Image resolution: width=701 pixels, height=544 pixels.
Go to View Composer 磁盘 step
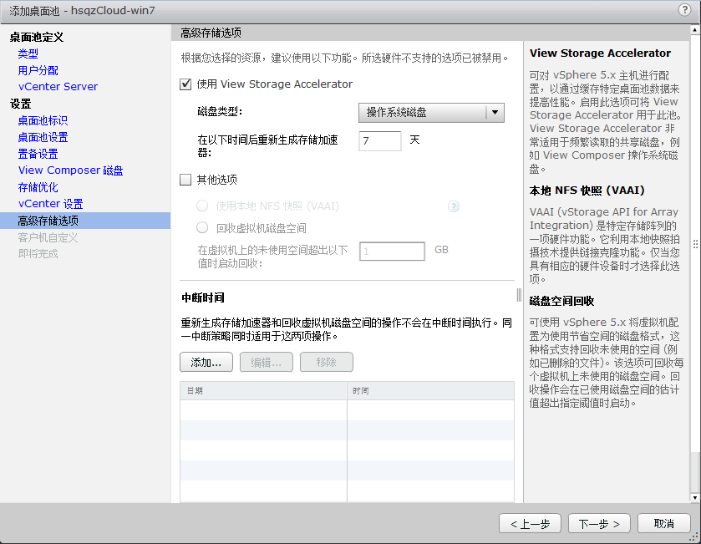click(x=71, y=170)
